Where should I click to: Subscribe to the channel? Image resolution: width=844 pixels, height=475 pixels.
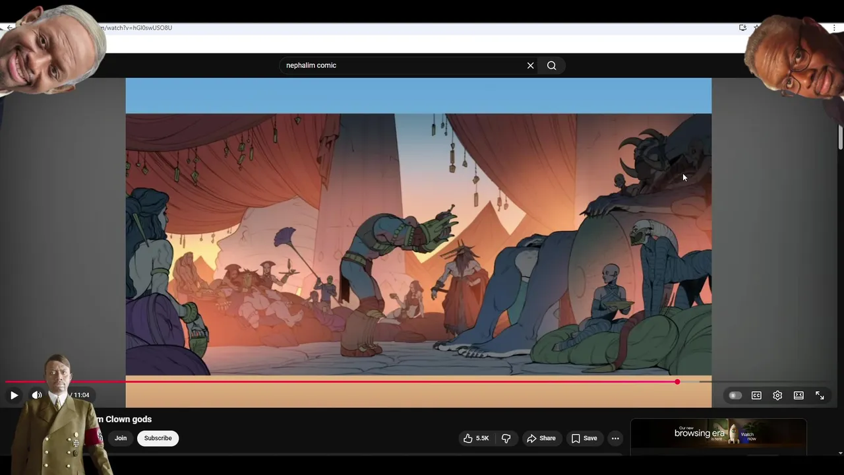point(158,438)
